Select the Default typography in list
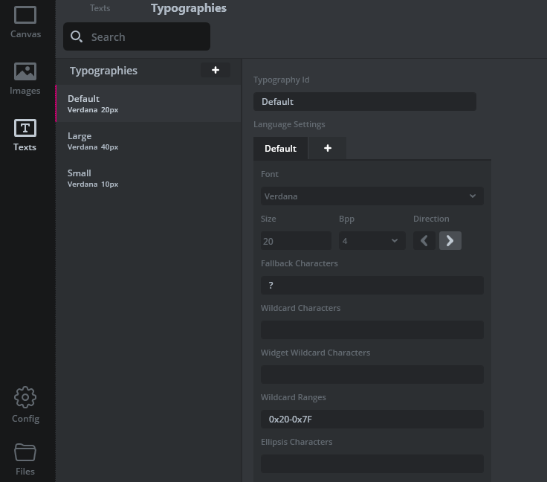Screen dimensions: 547x482 (x=149, y=103)
